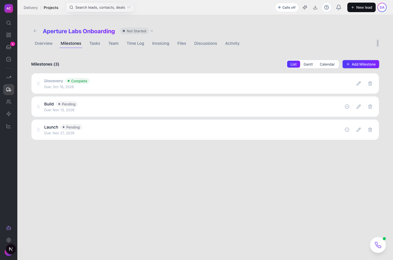393x260 pixels.
Task: Open the Invoicing tab
Action: tap(161, 43)
